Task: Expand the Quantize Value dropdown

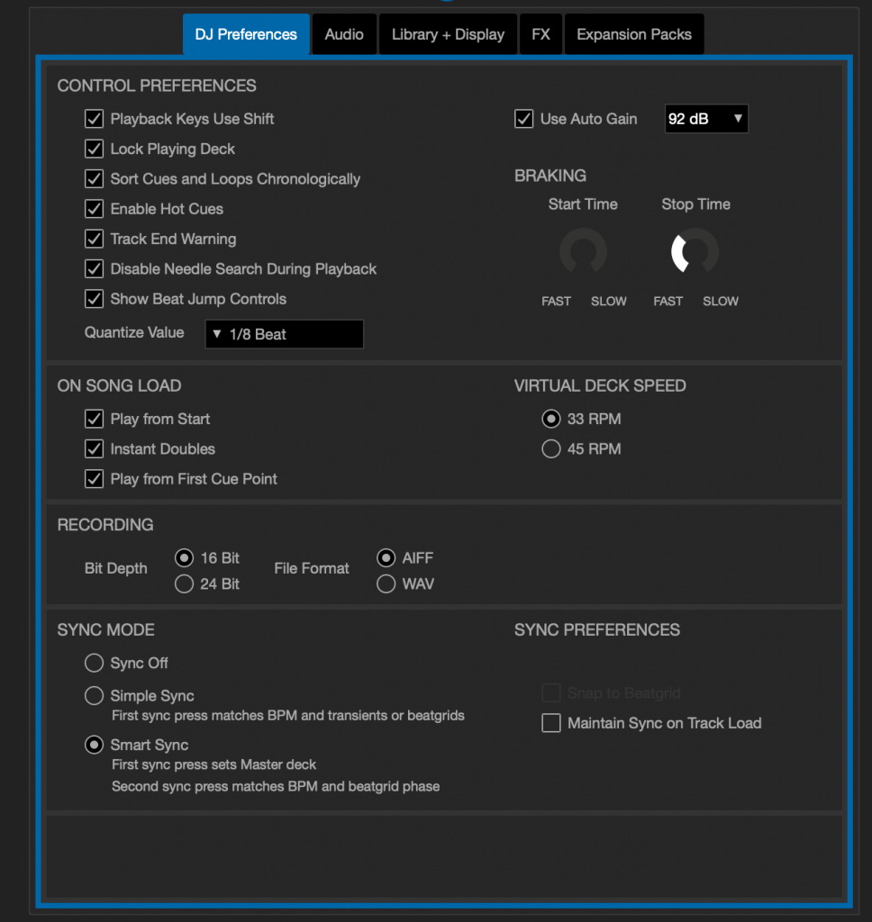Action: (284, 334)
